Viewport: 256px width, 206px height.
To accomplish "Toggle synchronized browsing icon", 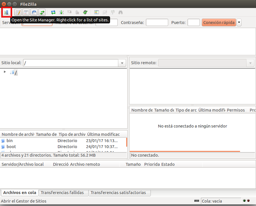I will (x=113, y=12).
